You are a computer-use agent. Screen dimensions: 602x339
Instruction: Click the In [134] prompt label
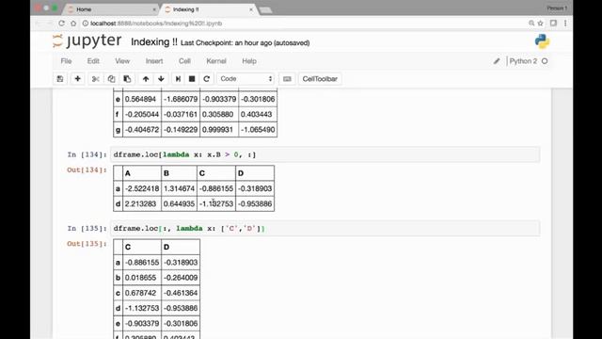click(87, 154)
